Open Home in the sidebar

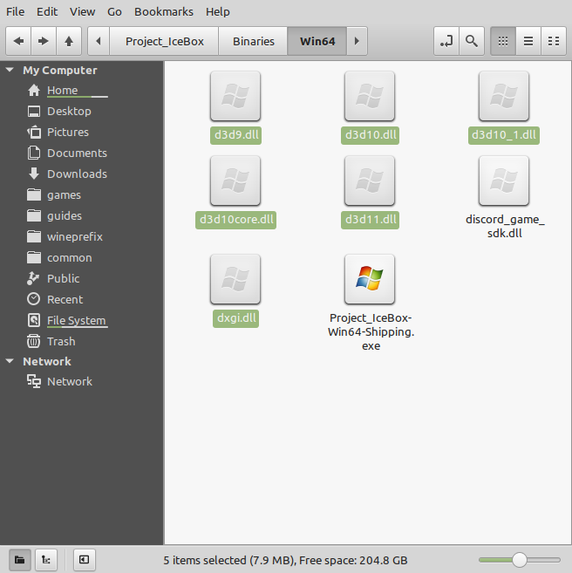click(x=62, y=90)
